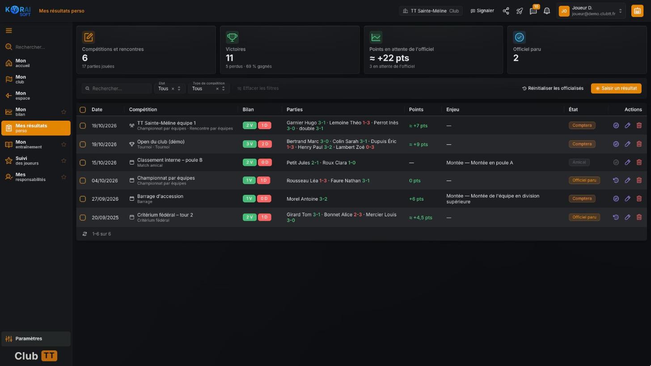The image size is (651, 366).
Task: Open the État filter dropdown
Action: (169, 88)
